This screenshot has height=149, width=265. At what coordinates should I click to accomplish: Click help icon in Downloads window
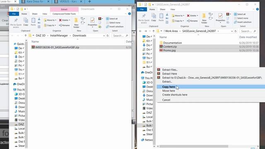point(130,14)
